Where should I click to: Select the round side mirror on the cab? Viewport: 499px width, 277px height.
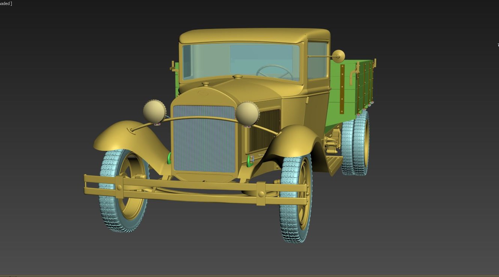point(338,56)
